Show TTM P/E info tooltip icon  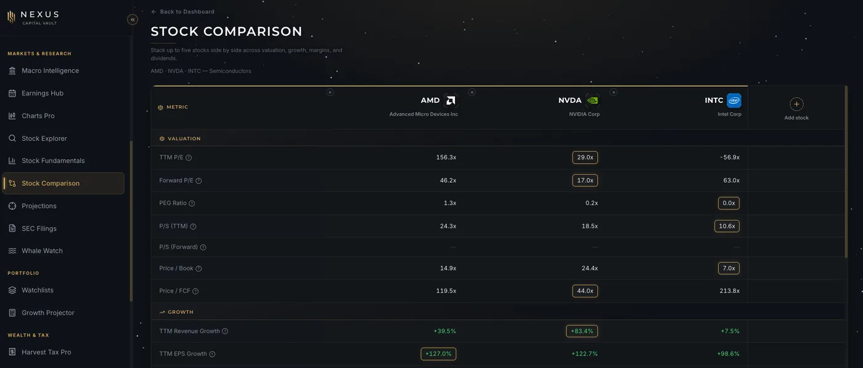(x=189, y=158)
